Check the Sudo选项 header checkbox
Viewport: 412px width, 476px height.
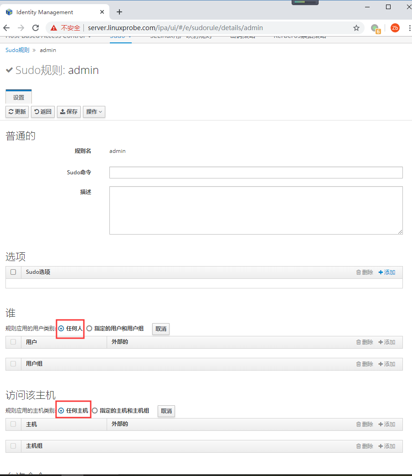click(13, 272)
